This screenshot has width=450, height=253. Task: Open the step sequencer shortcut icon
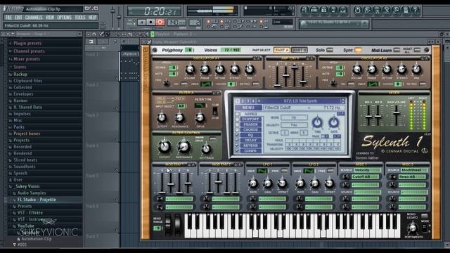tap(314, 11)
